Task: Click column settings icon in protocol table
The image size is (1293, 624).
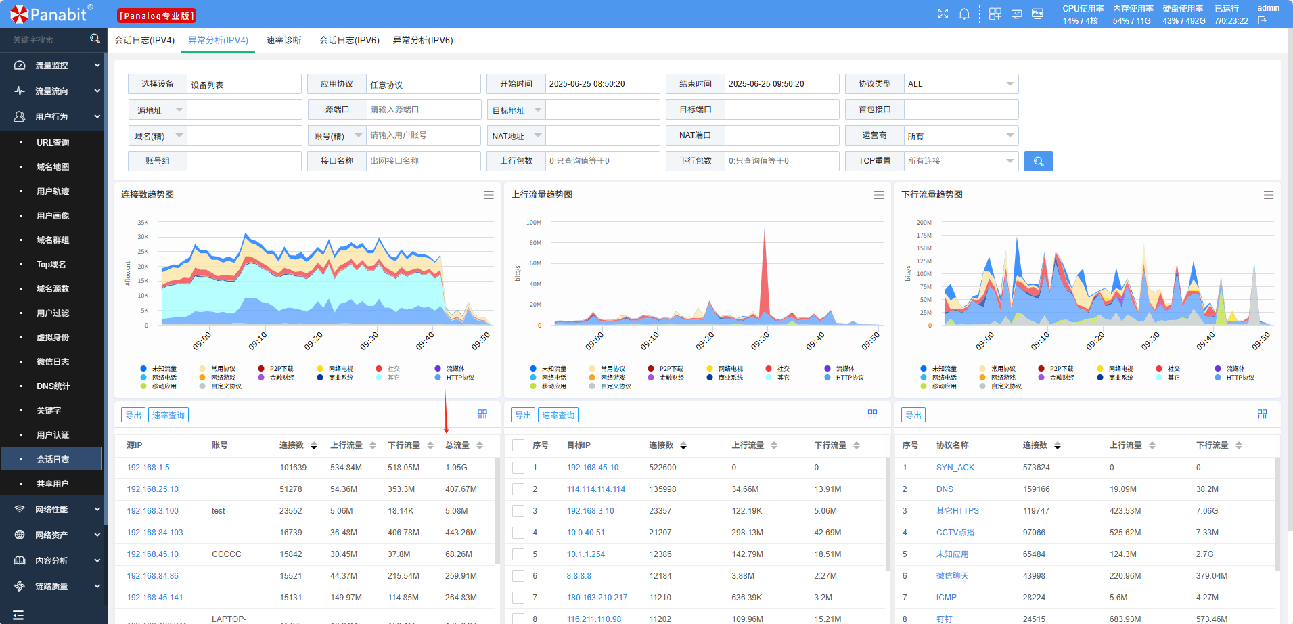Action: 1262,414
